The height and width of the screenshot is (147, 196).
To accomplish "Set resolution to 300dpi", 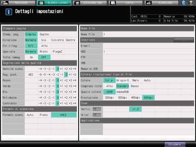I will (x=122, y=98).
